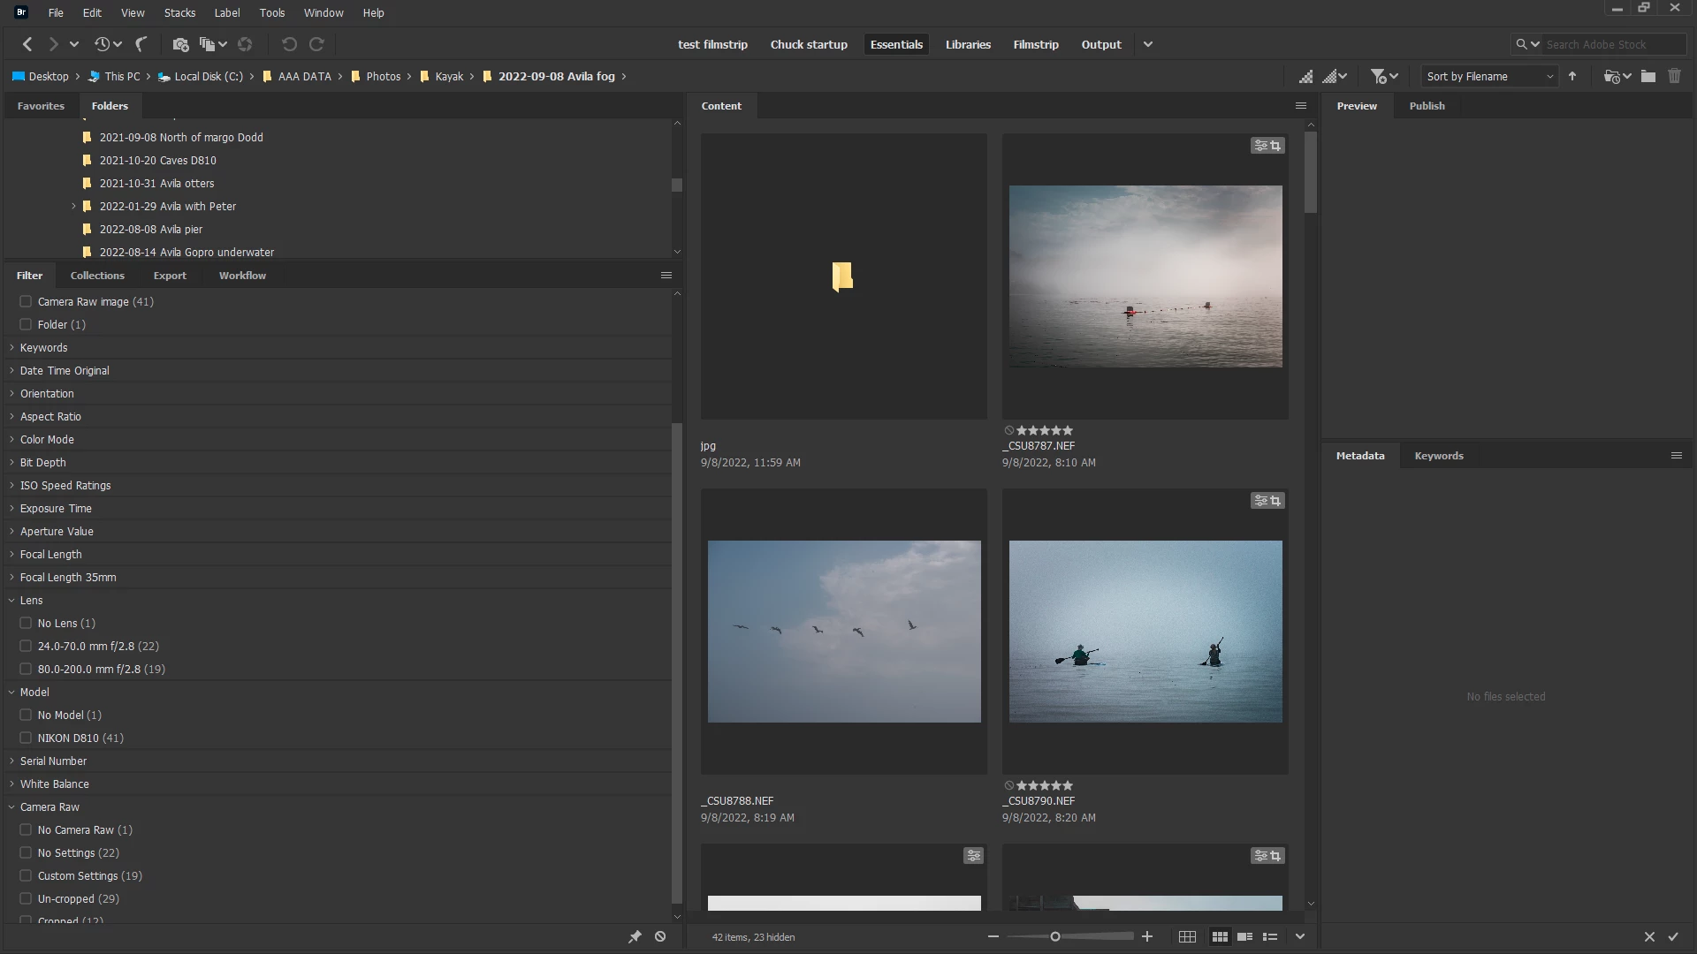The width and height of the screenshot is (1697, 954).
Task: Click the create new folder icon
Action: click(x=1648, y=77)
